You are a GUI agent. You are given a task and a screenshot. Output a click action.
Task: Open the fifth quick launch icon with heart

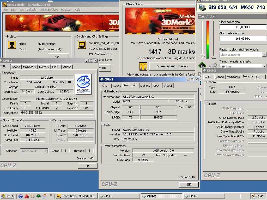pos(44,196)
